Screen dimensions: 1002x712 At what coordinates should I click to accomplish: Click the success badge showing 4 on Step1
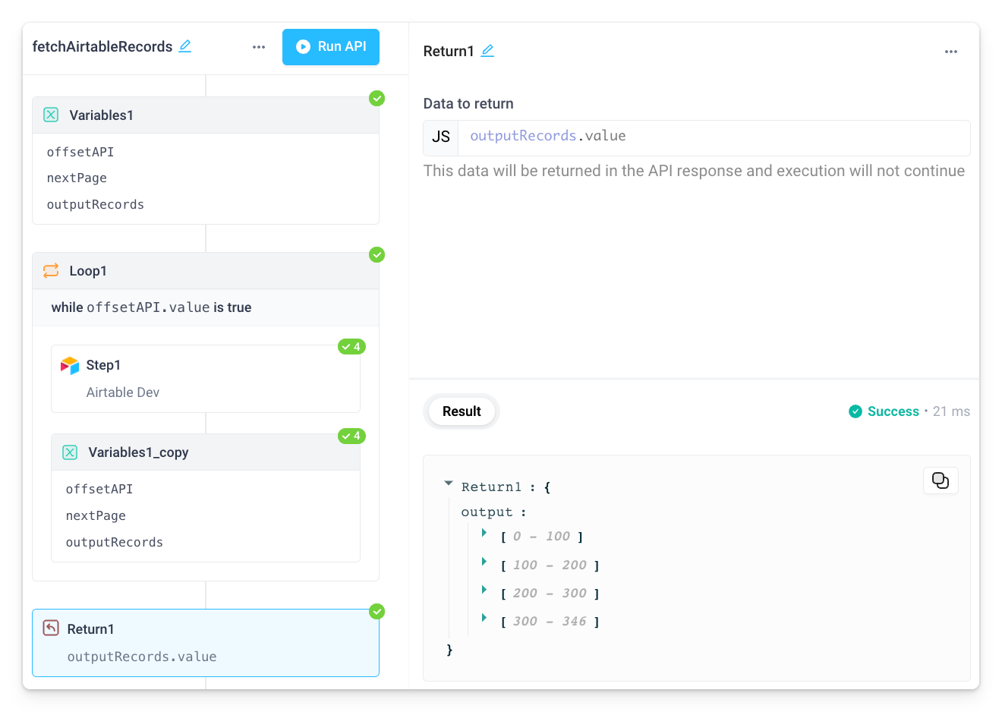coord(351,346)
